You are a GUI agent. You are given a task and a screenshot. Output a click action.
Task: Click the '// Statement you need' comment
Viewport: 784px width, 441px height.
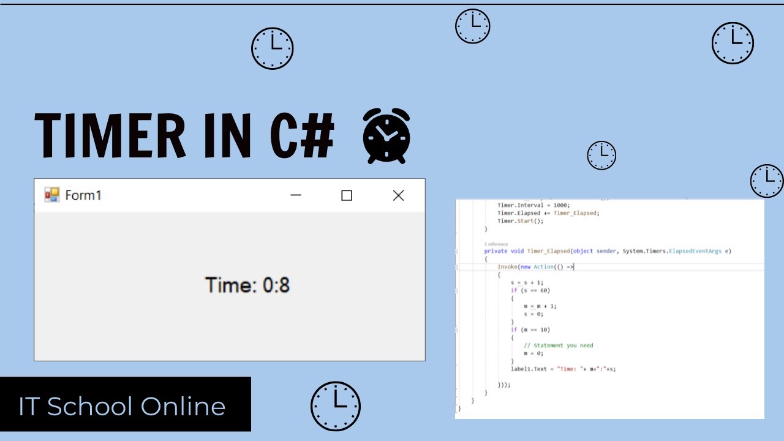[557, 345]
